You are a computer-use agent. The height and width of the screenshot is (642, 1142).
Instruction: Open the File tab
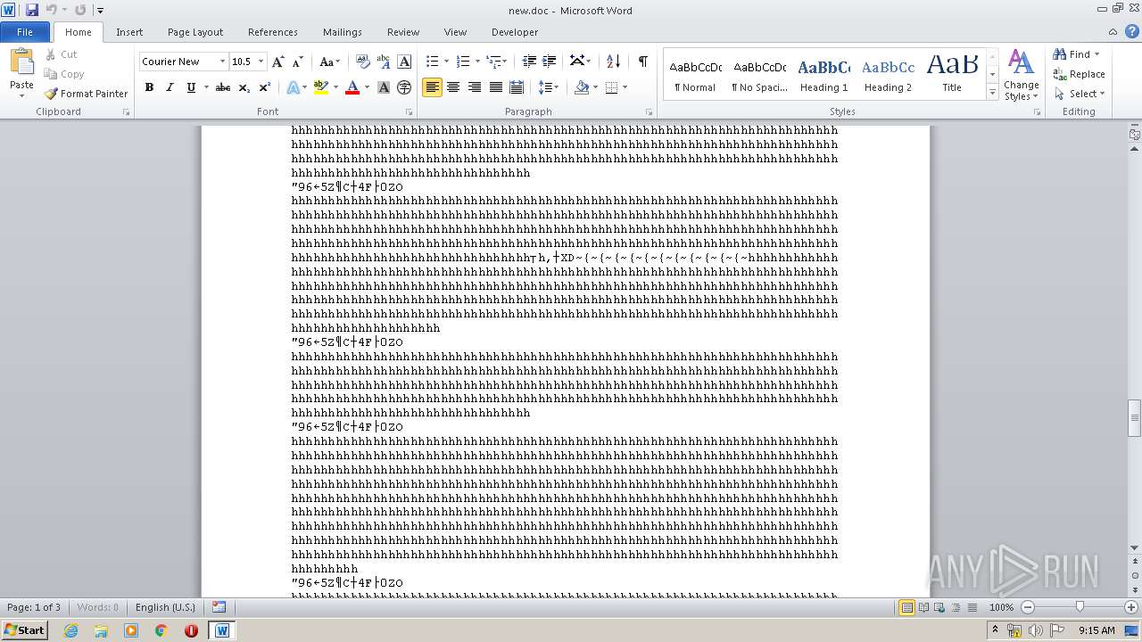tap(25, 32)
